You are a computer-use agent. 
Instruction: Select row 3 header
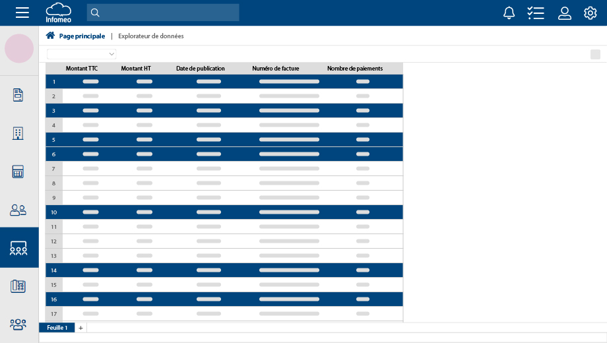(x=54, y=111)
